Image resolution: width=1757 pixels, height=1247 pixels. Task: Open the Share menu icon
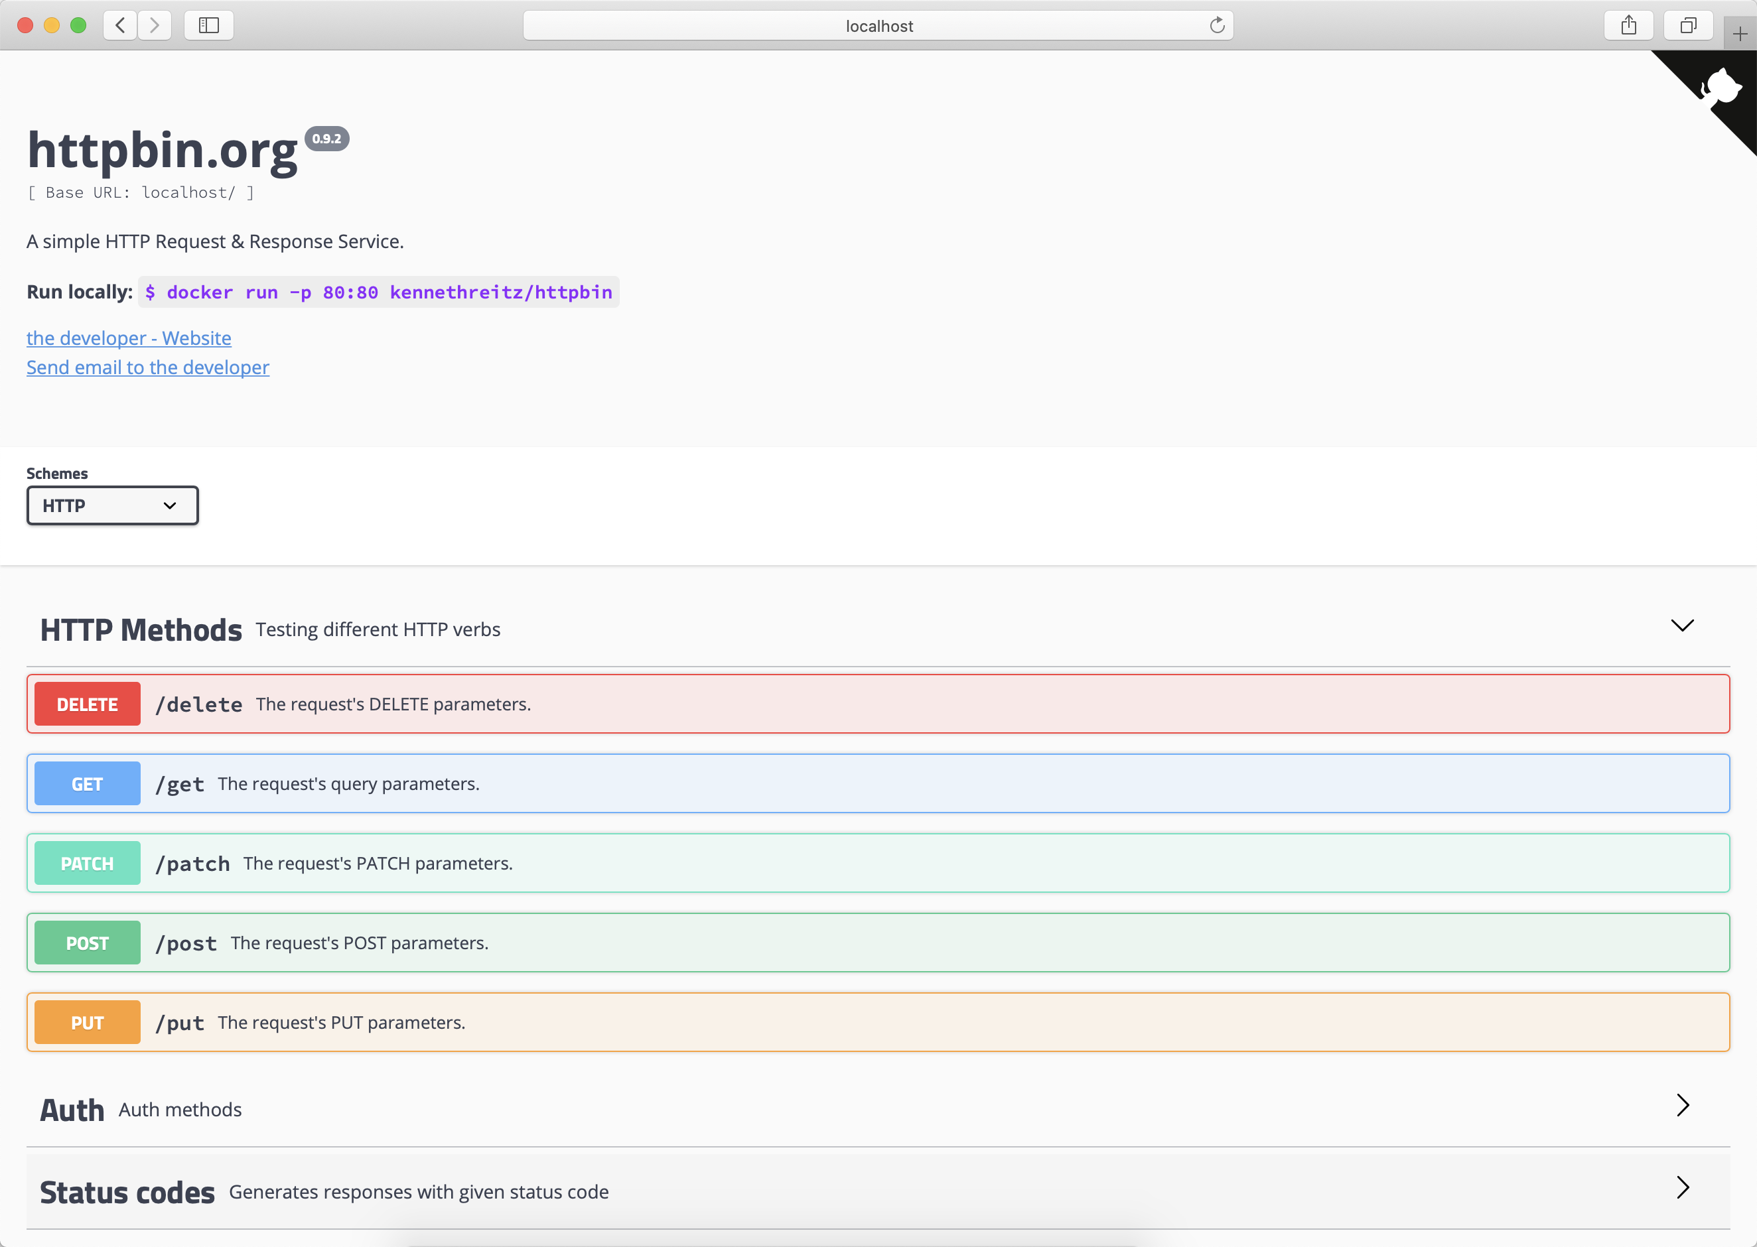1628,25
